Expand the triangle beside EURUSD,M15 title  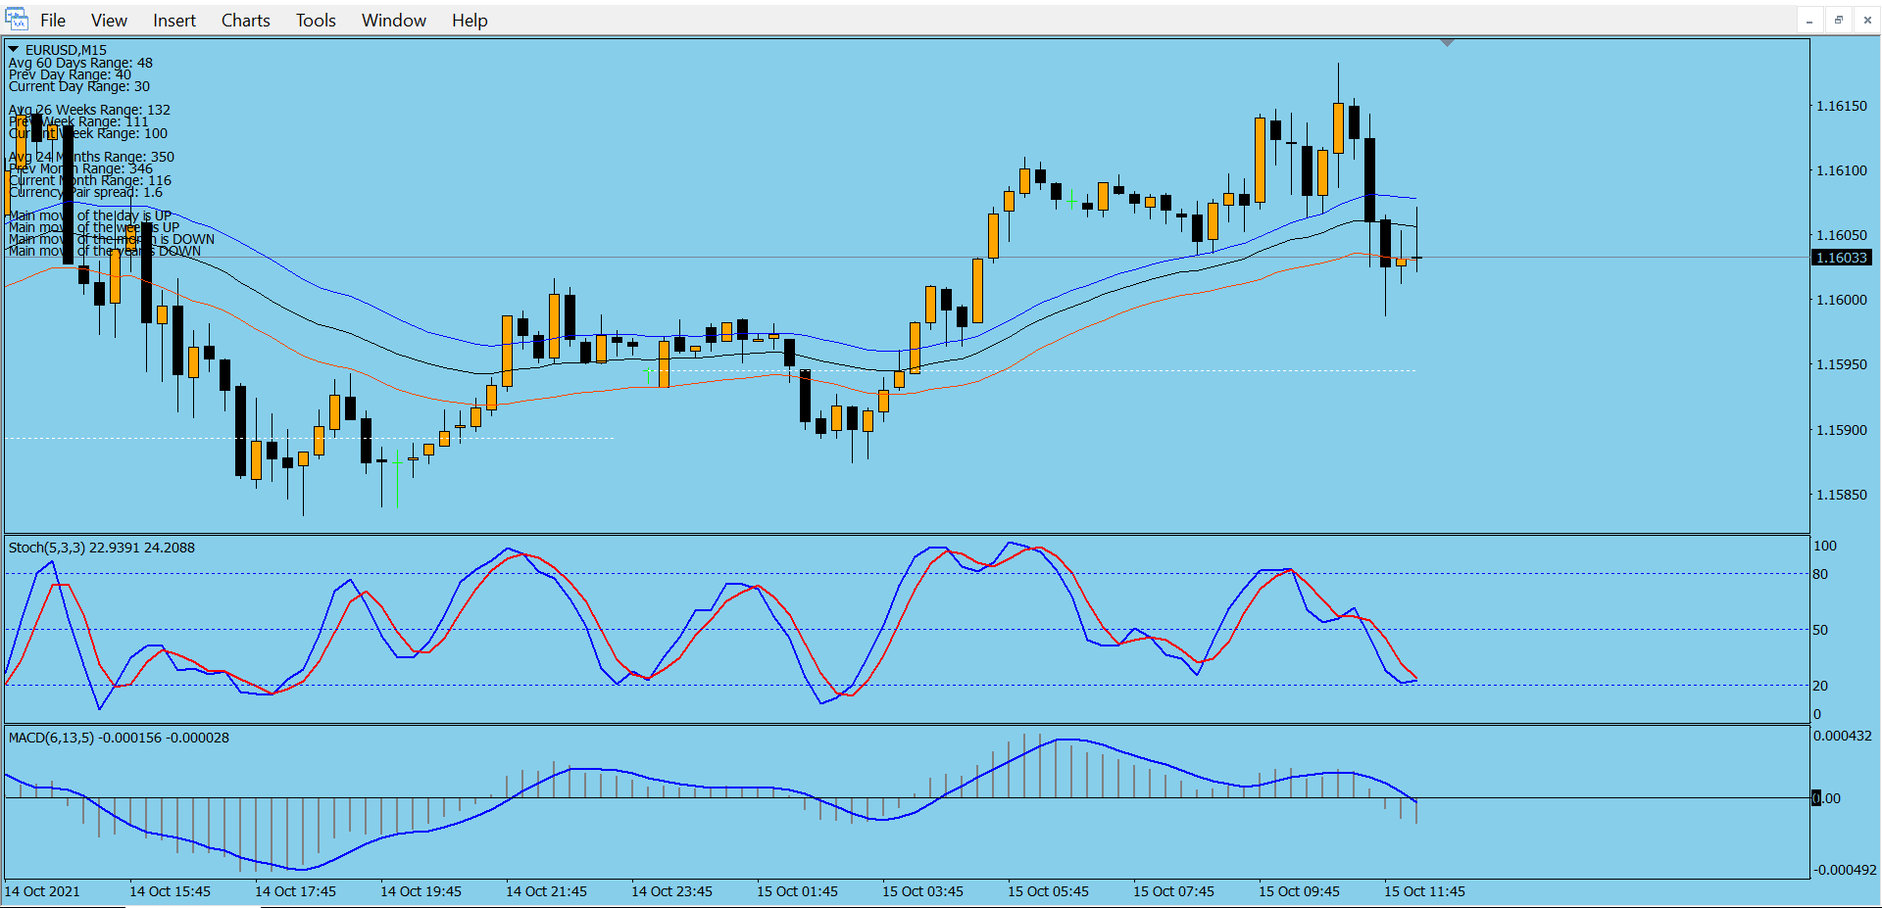pyautogui.click(x=14, y=49)
